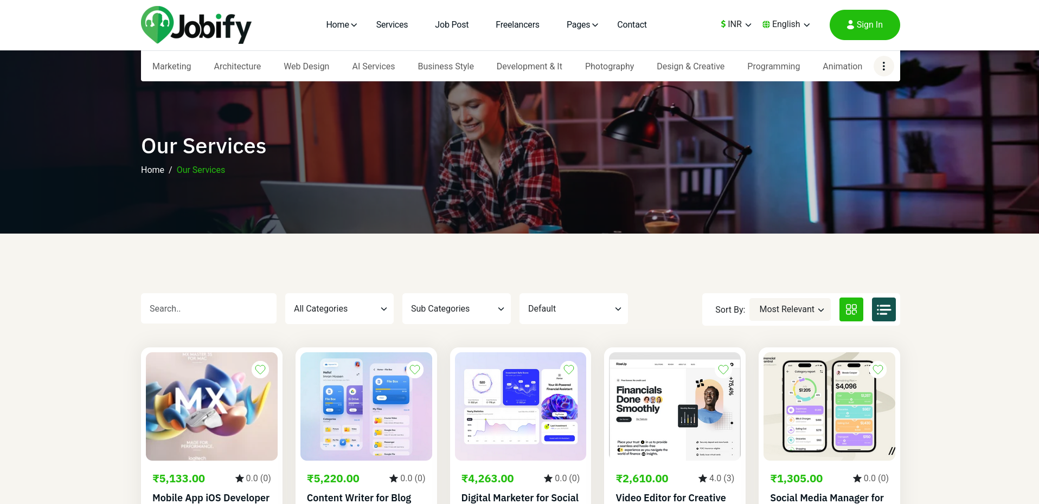Open the INR currency selector
1039x504 pixels.
(736, 24)
